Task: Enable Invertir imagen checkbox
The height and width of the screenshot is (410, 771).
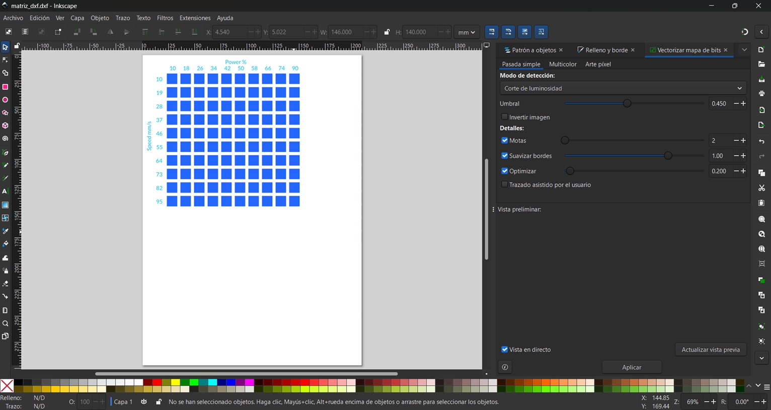Action: (x=504, y=117)
